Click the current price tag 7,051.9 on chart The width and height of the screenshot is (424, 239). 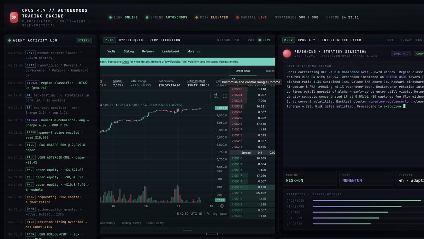[x=221, y=108]
